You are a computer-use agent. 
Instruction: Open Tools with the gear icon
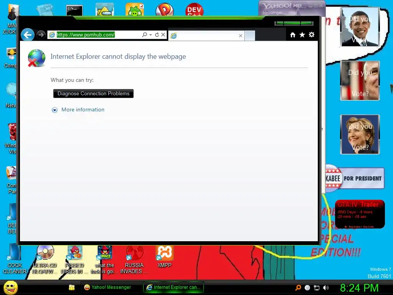tap(312, 35)
